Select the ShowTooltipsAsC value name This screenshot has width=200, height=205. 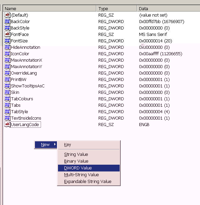click(x=28, y=86)
